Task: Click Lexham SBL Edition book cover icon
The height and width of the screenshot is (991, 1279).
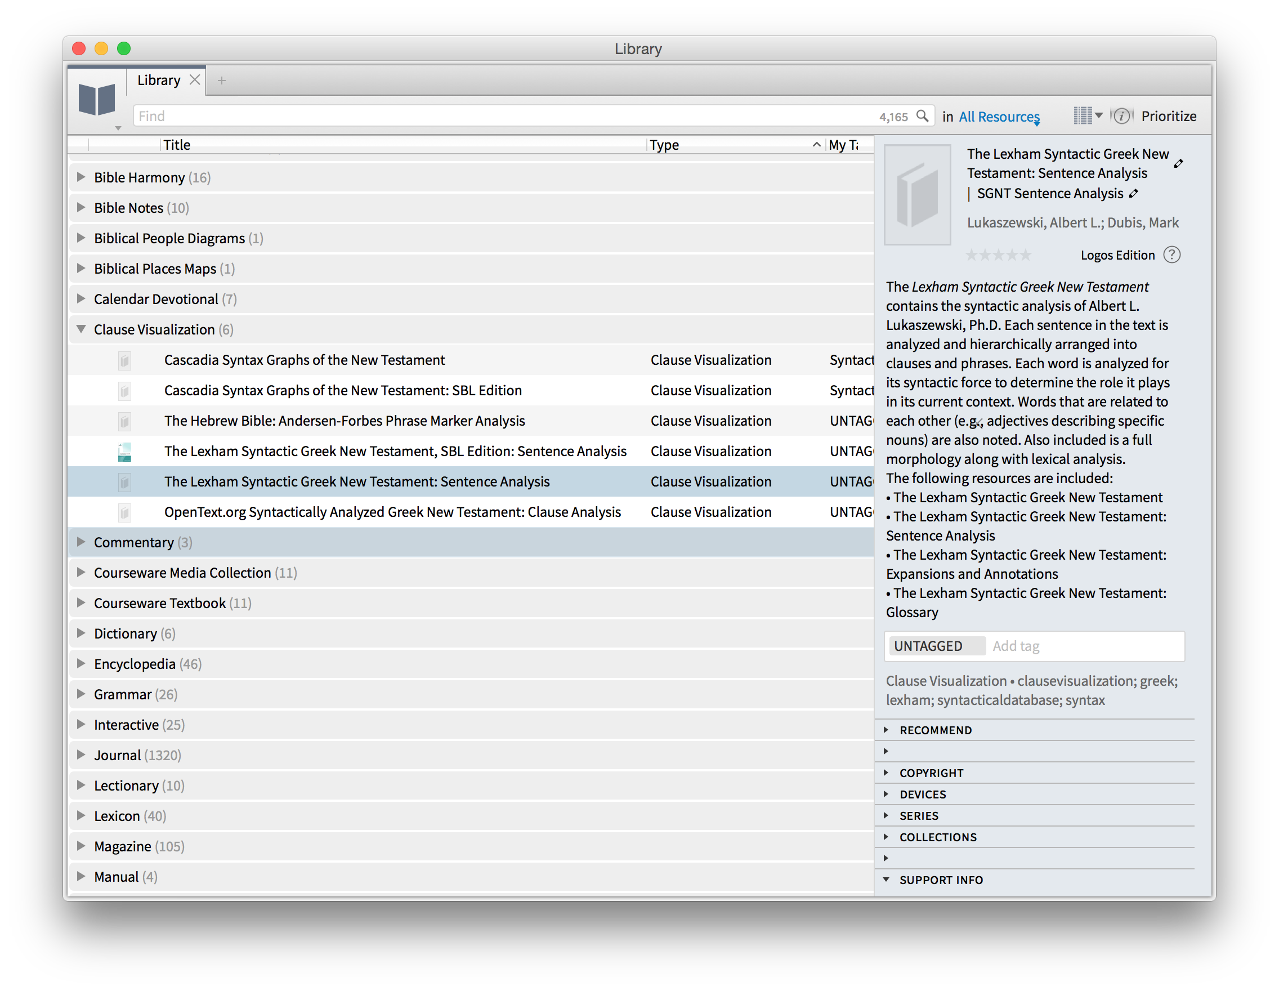Action: tap(124, 452)
